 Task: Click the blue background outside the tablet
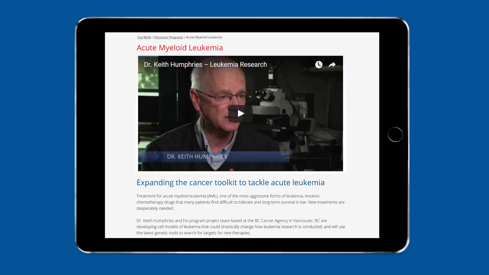[x=38, y=137]
